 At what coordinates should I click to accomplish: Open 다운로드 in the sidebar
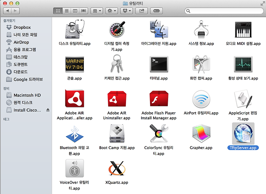(x=21, y=72)
